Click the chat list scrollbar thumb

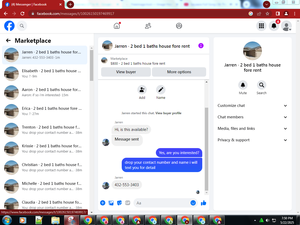point(91,65)
